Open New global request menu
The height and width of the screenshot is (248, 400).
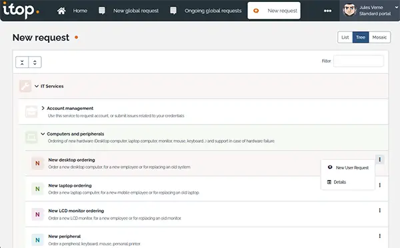point(136,11)
